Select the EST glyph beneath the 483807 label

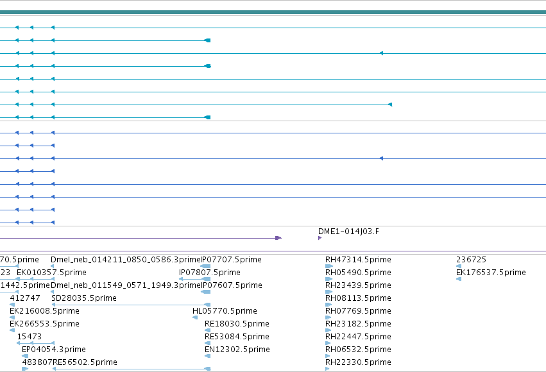point(25,369)
